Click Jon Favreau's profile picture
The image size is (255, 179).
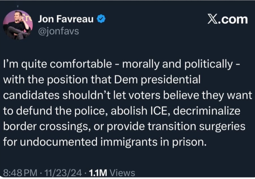[18, 25]
